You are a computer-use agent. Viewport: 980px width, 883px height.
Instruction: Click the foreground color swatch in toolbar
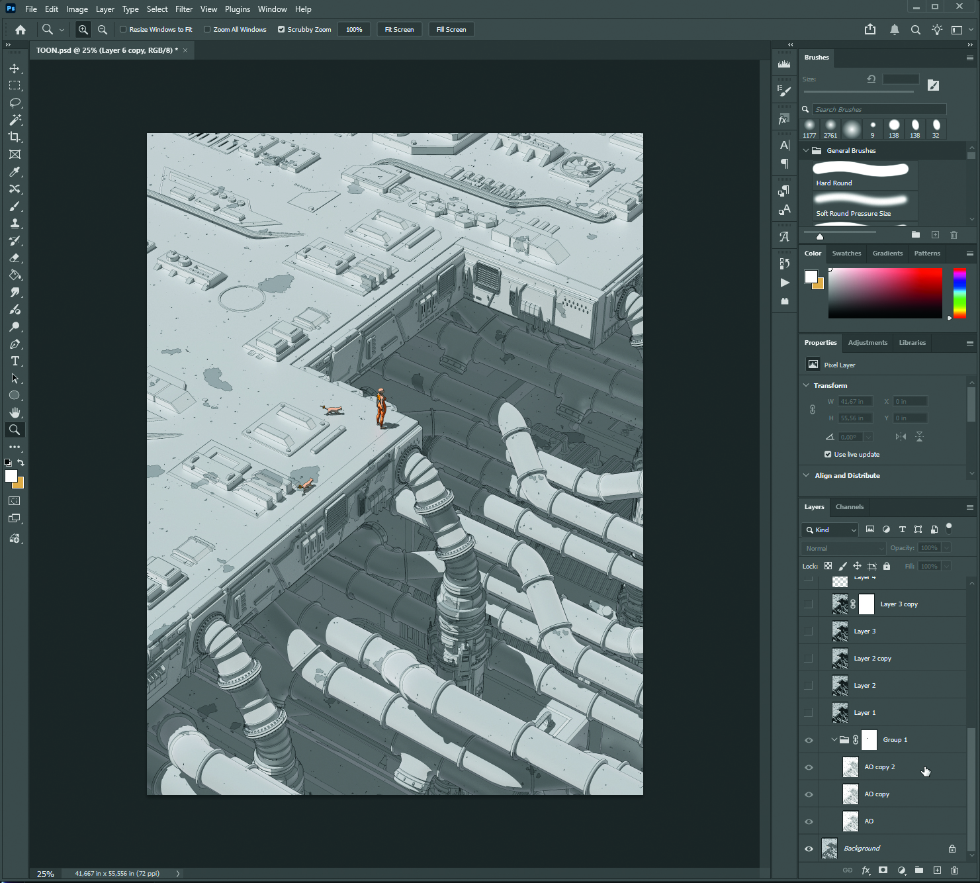coord(11,476)
